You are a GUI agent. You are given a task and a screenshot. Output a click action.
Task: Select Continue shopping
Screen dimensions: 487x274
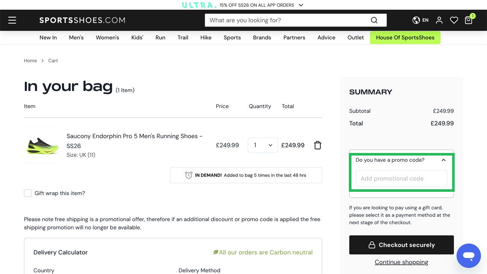[401, 262]
